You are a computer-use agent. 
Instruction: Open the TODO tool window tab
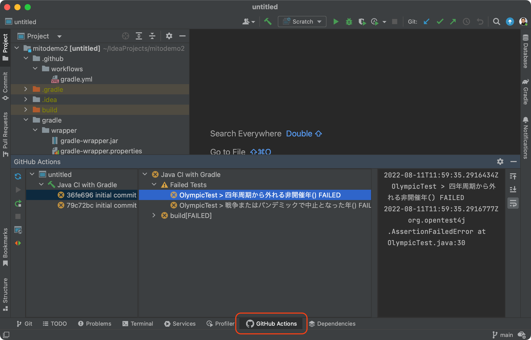tap(55, 324)
